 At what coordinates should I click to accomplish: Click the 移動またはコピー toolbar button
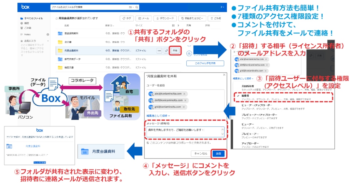[192, 18]
